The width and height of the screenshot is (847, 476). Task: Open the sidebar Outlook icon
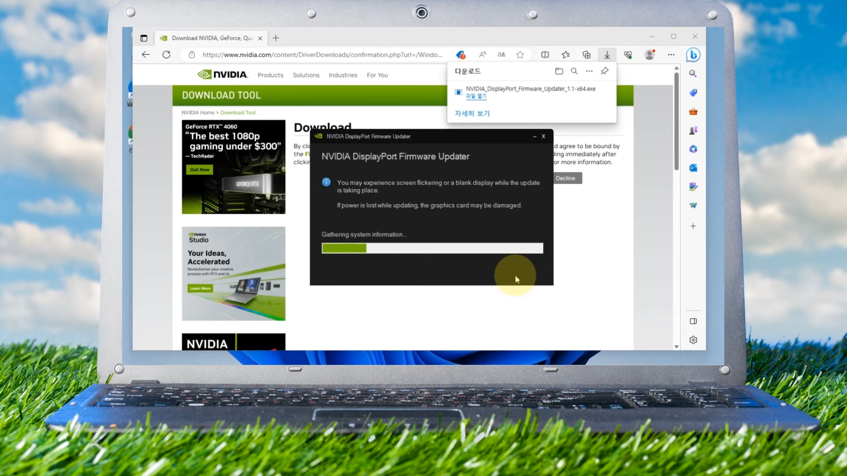point(693,168)
